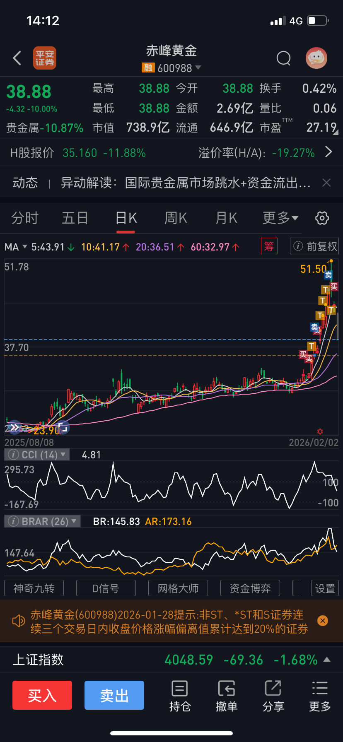Tap the blue 卖出 button
This screenshot has height=742, width=343.
(114, 695)
